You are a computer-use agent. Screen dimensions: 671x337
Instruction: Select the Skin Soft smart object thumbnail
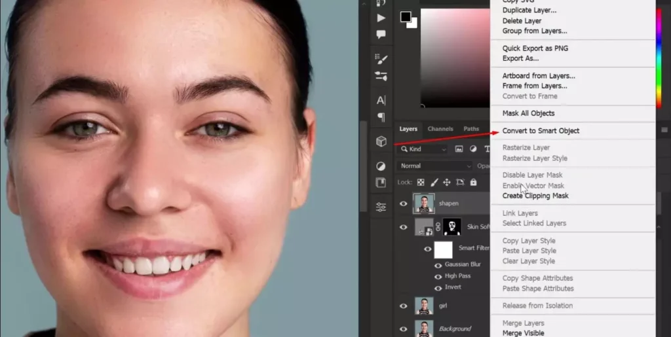[x=424, y=227]
